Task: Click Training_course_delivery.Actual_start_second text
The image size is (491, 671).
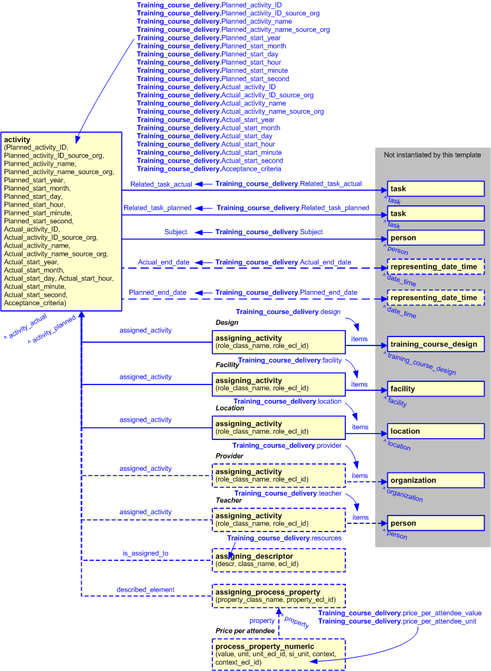Action: click(x=210, y=161)
